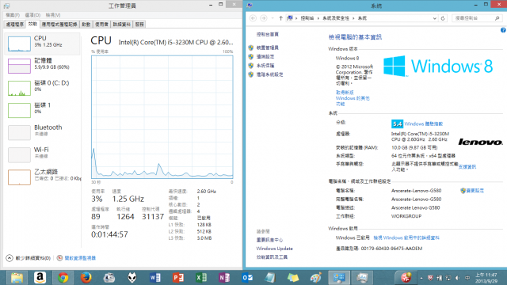Refresh the System window address bar
The width and height of the screenshot is (507, 285).
443,18
